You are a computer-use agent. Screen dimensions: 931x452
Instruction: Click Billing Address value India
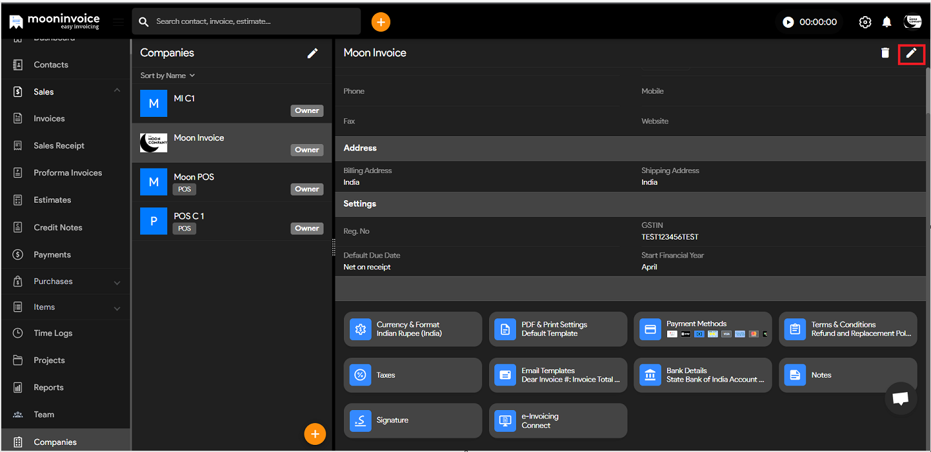point(352,182)
